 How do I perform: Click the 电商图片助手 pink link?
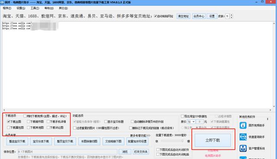coord(213,156)
